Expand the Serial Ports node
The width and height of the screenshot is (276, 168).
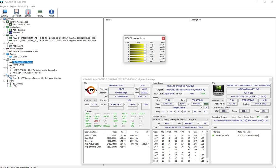click(7, 83)
